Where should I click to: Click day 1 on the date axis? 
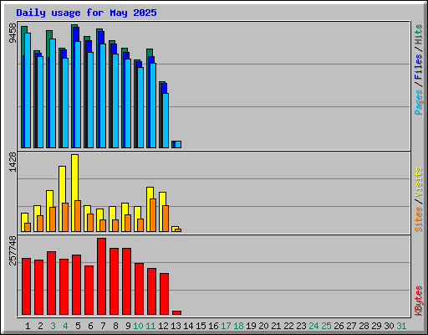point(28,326)
